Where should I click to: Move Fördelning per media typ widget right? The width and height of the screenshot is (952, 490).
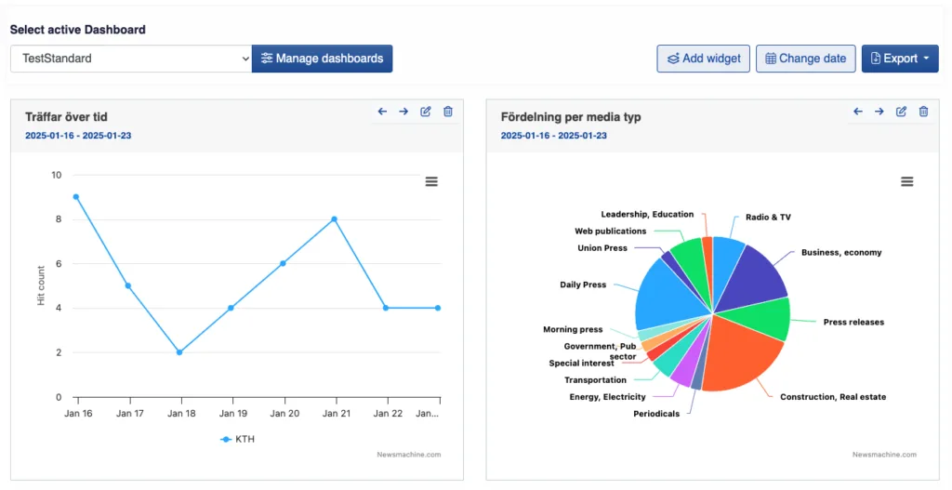(879, 112)
